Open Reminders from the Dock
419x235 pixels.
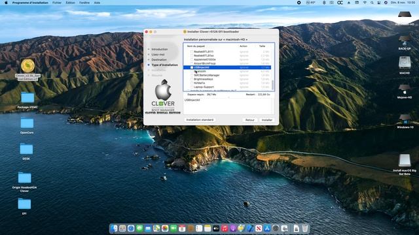(x=199, y=228)
